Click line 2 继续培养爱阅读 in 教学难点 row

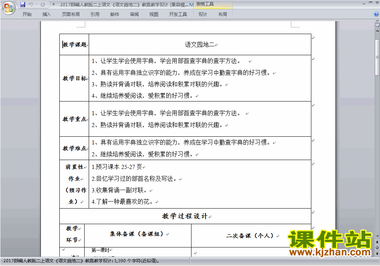tap(142, 154)
